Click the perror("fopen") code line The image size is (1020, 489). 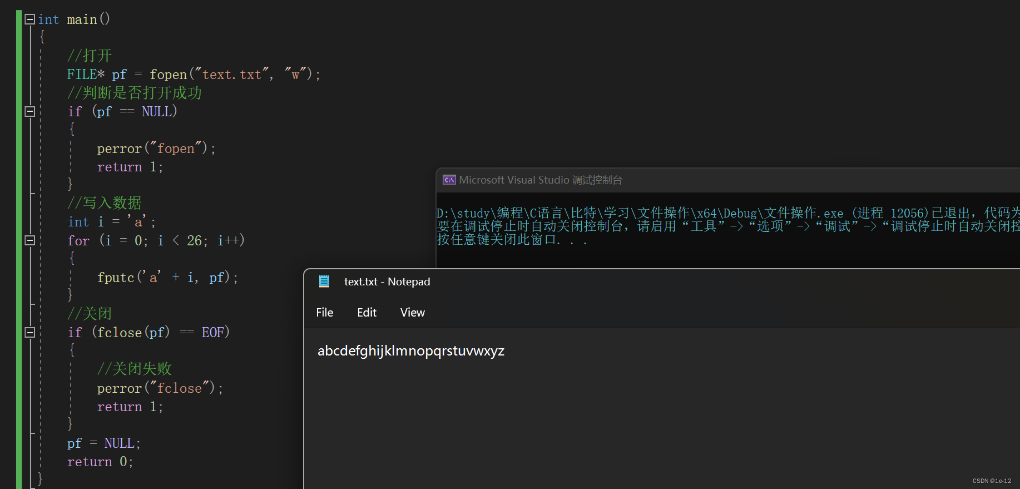click(156, 149)
